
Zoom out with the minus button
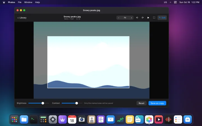tap(118, 18)
